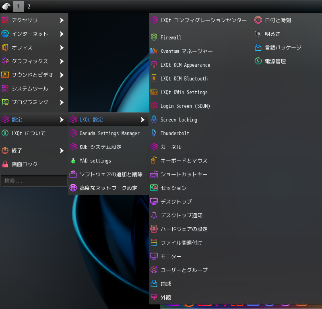Screen dimensions: 322x309
Task: Click the 日付と時刻 clock icon
Action: click(x=258, y=20)
